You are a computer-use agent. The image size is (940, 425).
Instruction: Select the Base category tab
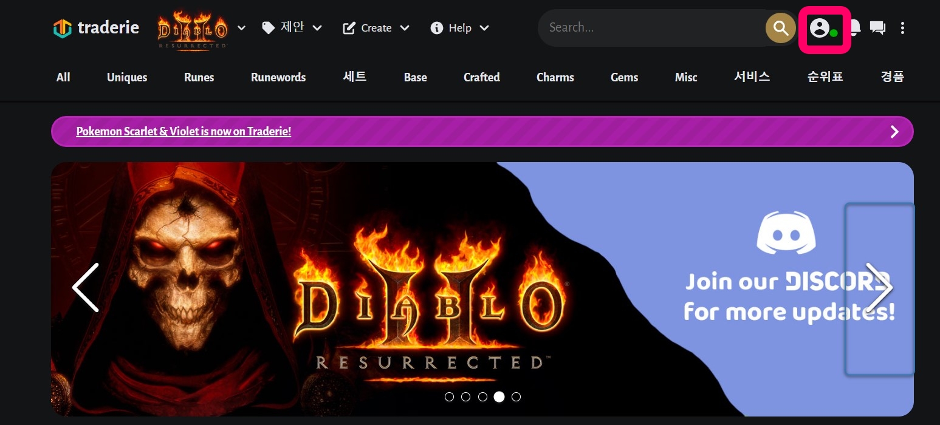(416, 77)
